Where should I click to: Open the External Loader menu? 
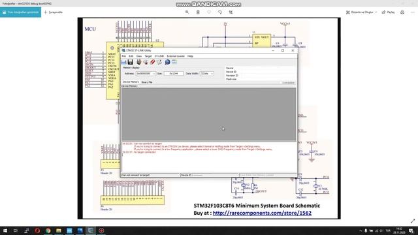[176, 56]
